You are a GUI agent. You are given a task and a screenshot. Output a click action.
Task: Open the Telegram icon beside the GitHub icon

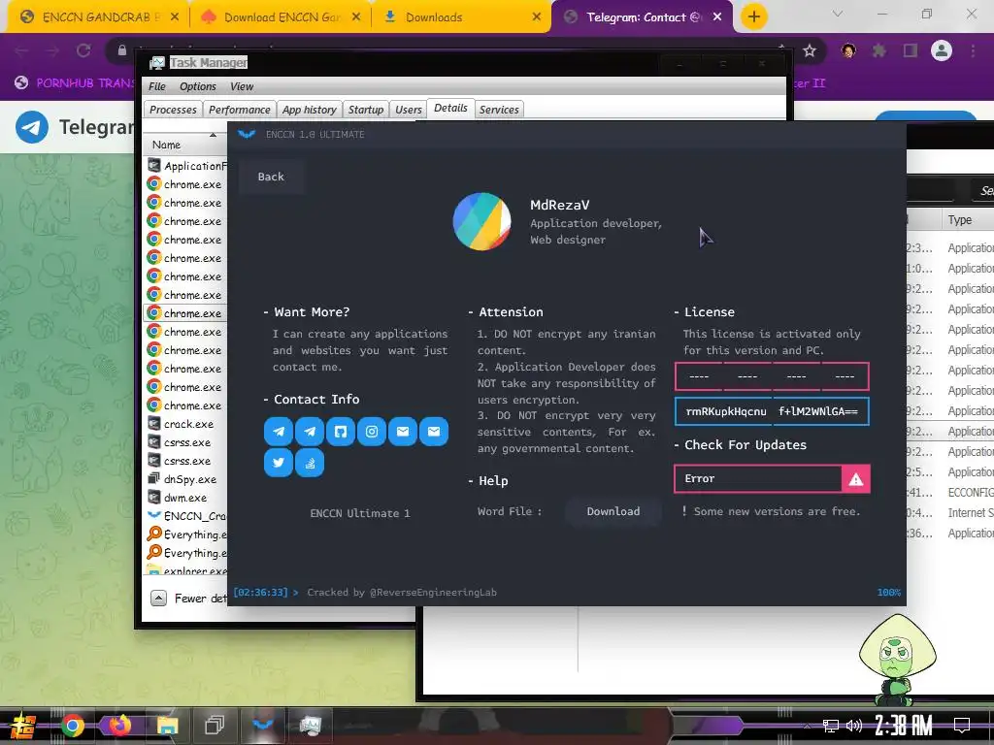(x=310, y=432)
